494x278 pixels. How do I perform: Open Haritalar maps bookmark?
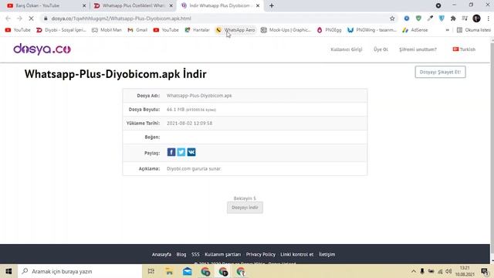(x=198, y=30)
